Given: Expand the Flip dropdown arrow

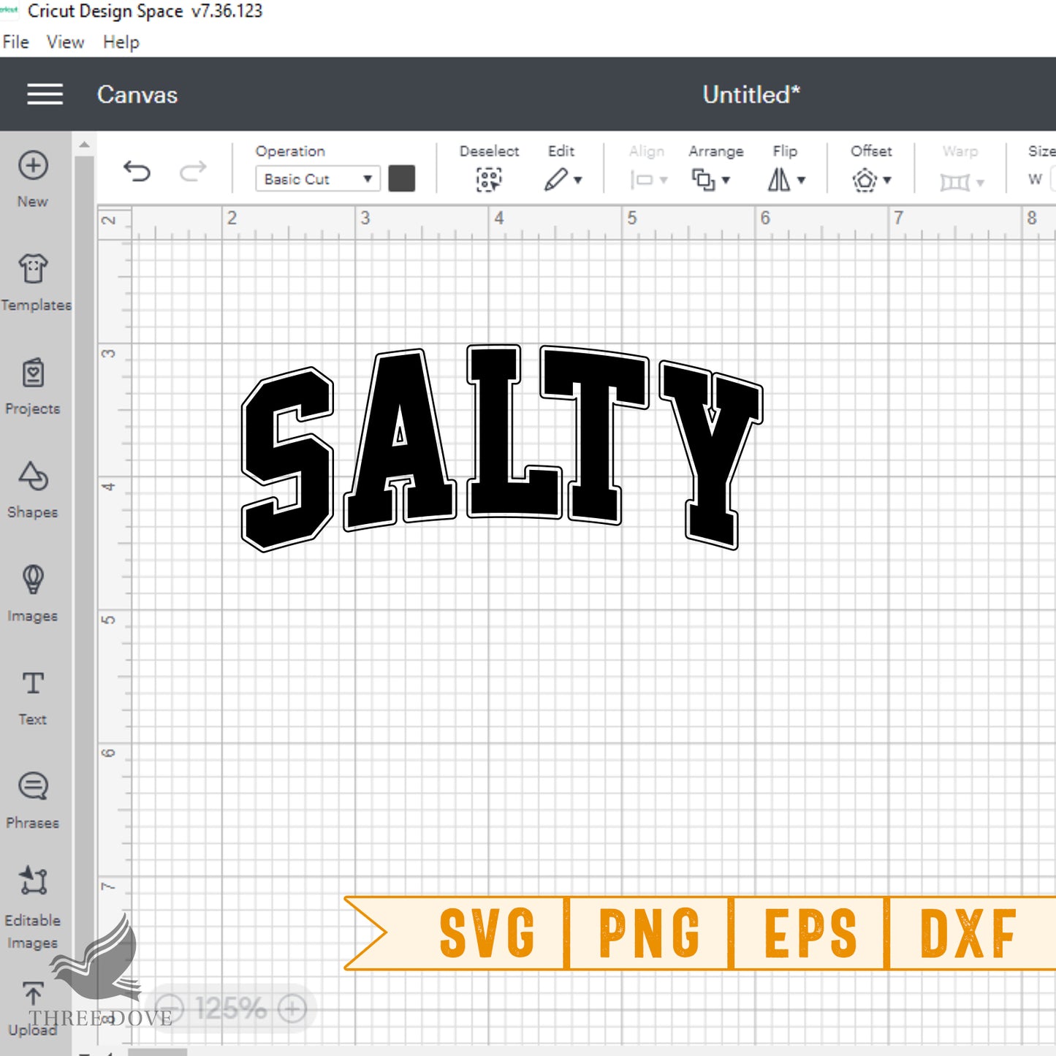Looking at the screenshot, I should 801,180.
